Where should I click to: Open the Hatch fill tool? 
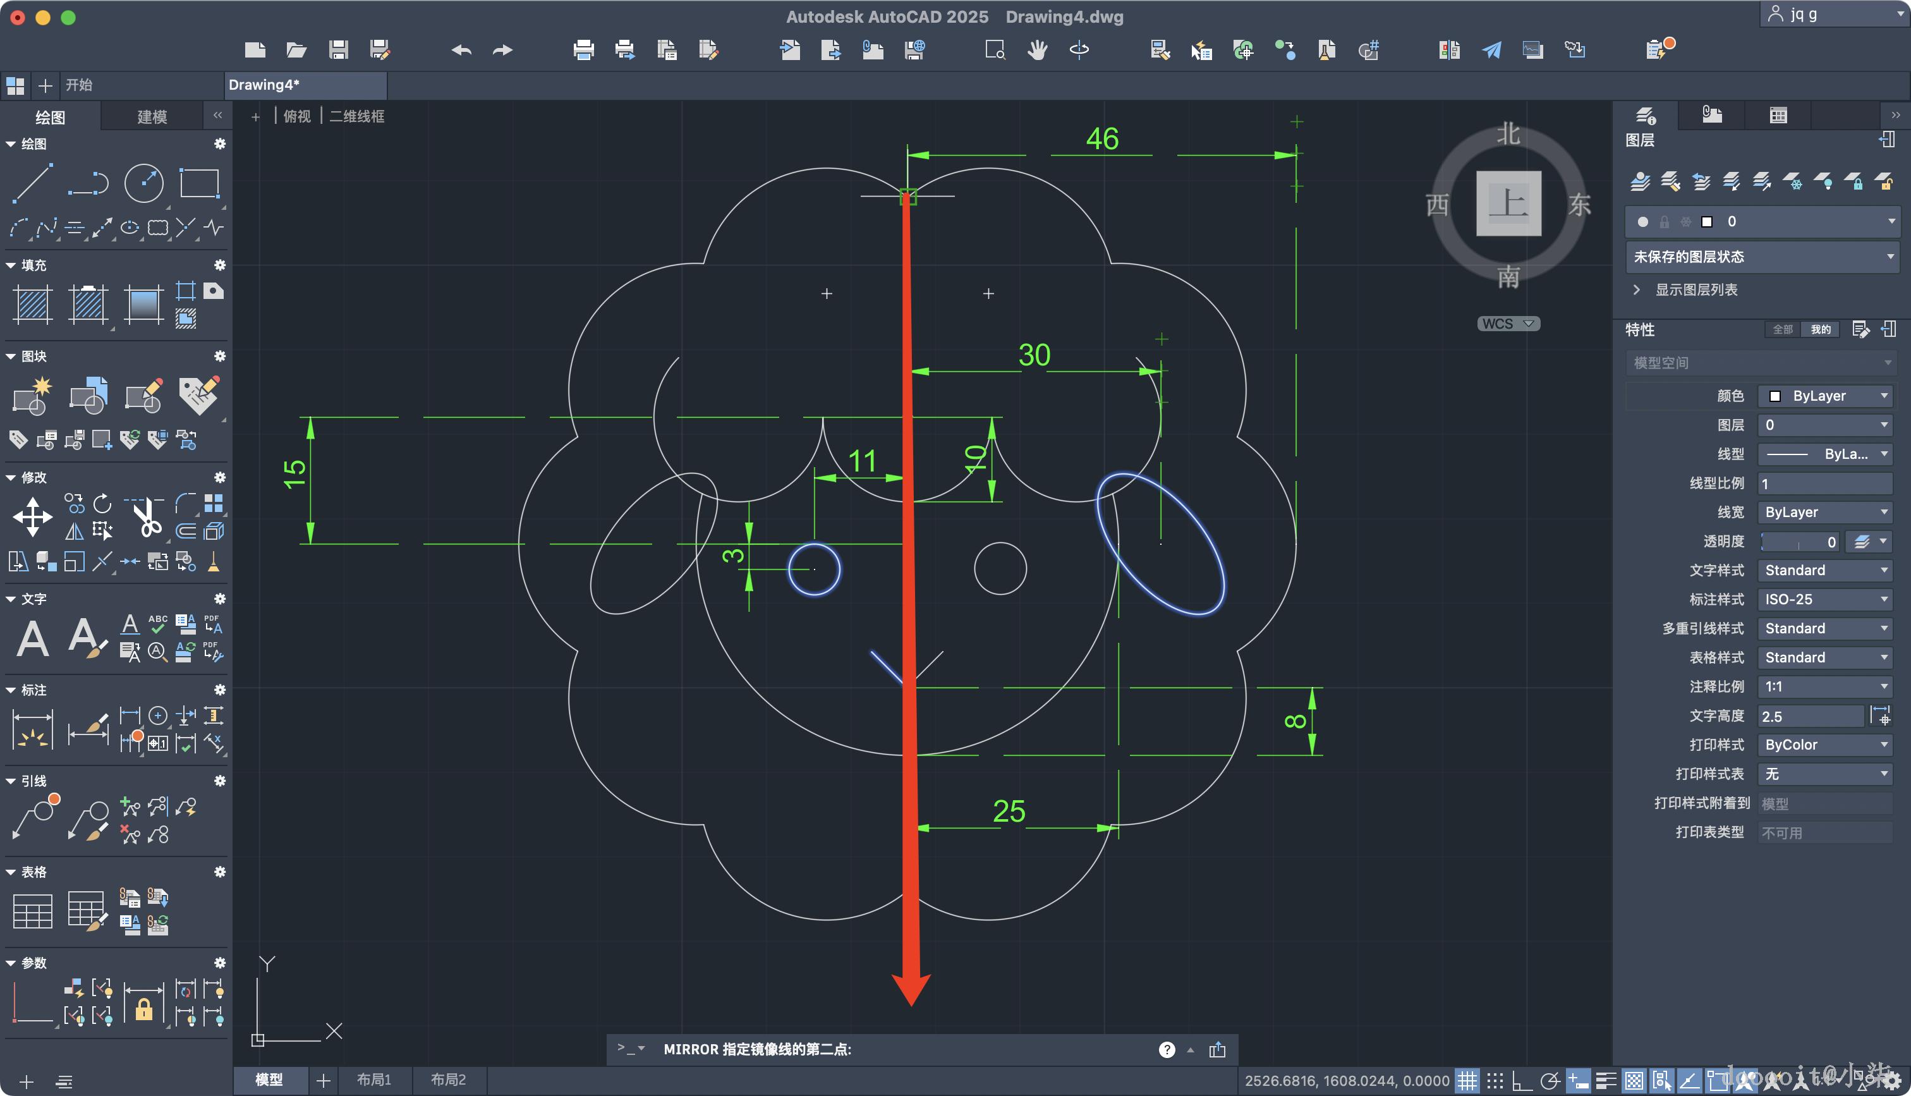[32, 305]
